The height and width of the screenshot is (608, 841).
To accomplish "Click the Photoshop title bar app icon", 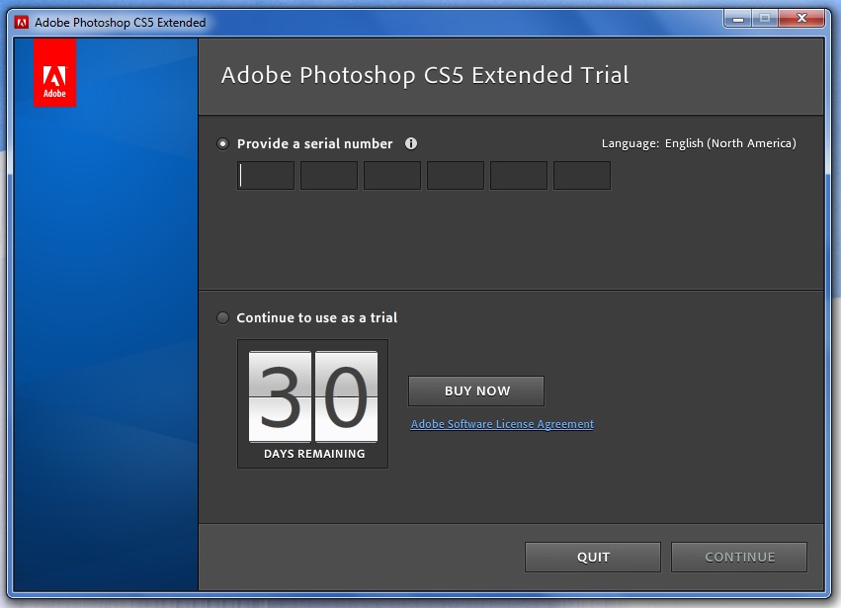I will click(x=22, y=23).
